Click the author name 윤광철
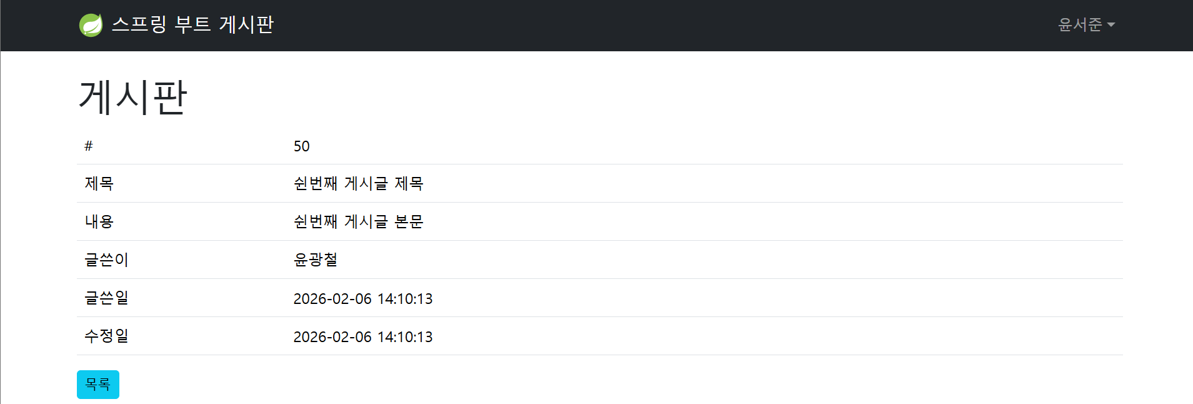 (x=315, y=260)
